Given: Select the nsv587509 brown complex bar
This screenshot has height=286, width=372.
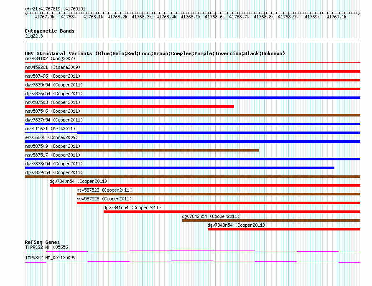Looking at the screenshot, I should click(142, 150).
